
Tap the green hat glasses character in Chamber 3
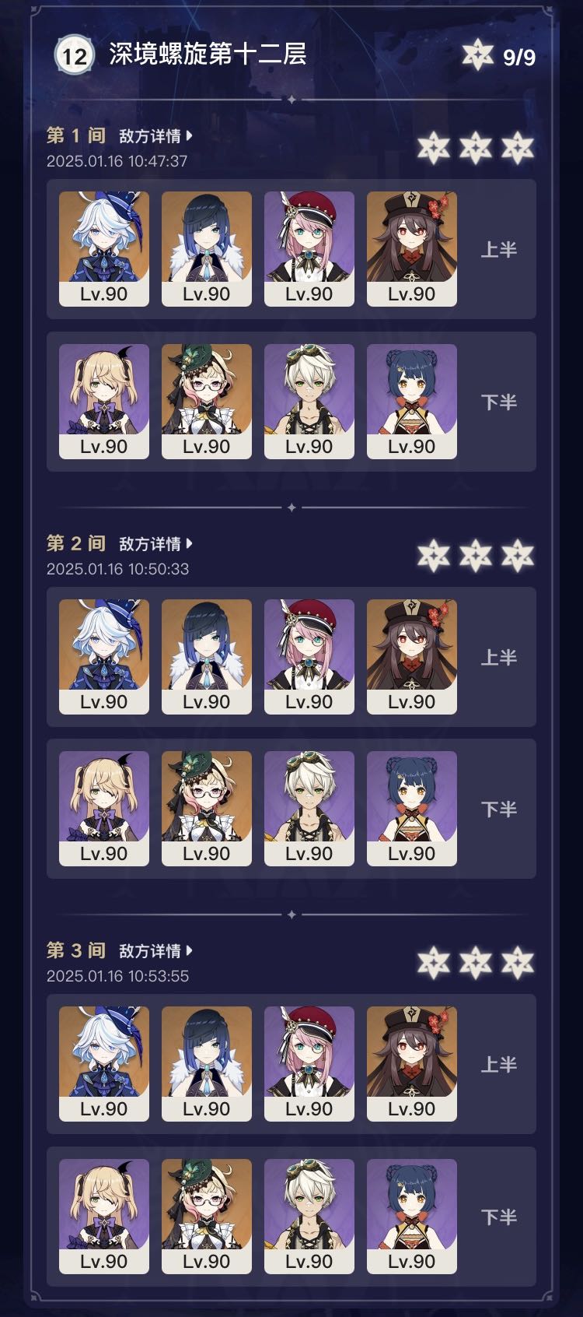207,1217
